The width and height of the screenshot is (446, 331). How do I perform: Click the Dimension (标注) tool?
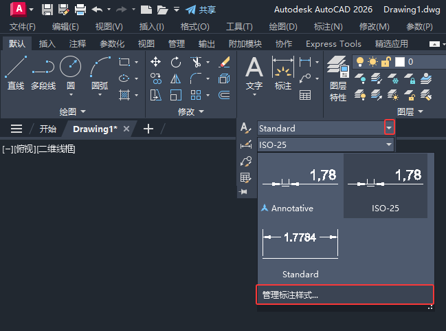(283, 73)
